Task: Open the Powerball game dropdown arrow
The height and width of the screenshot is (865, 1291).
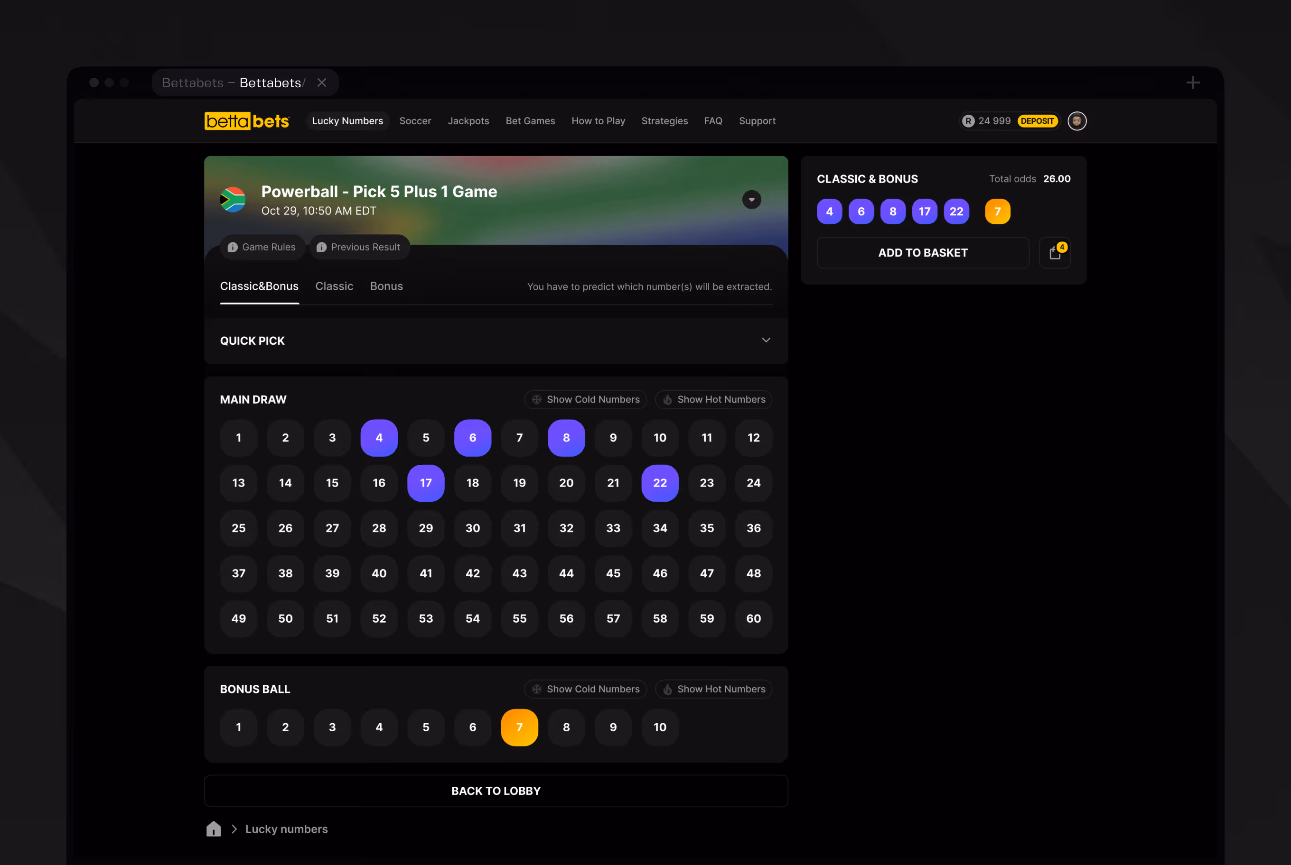Action: (x=751, y=200)
